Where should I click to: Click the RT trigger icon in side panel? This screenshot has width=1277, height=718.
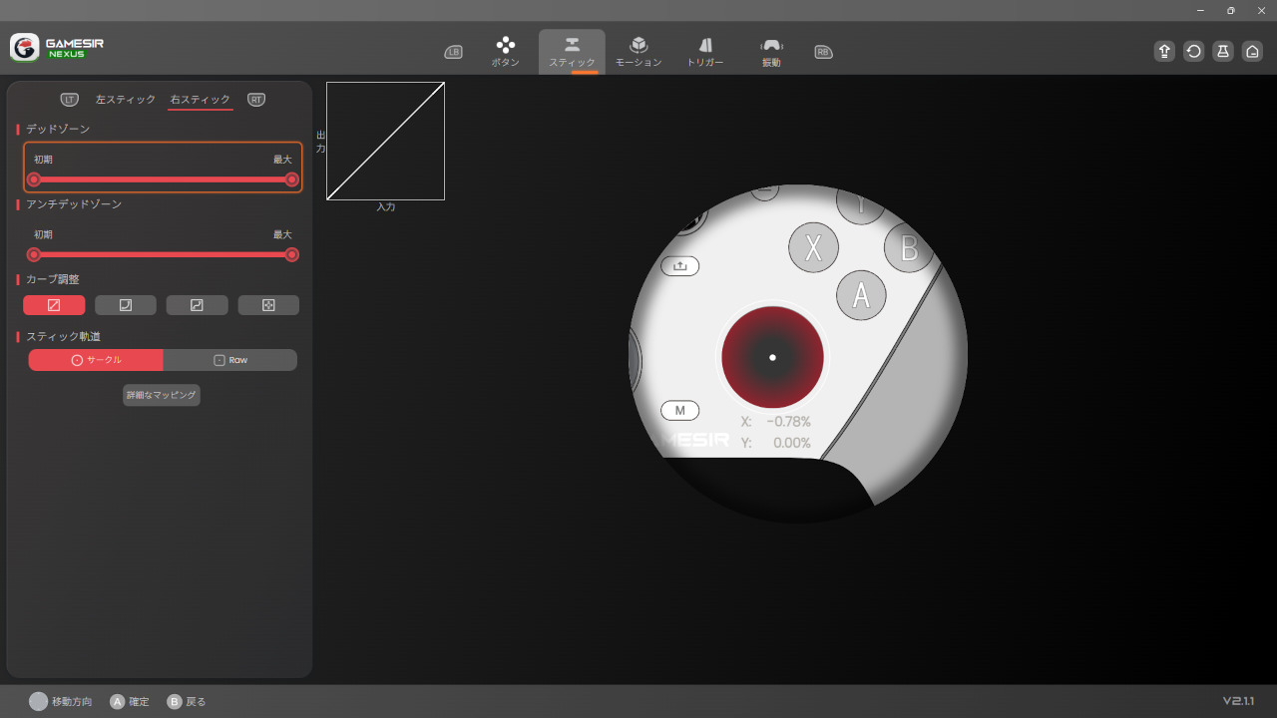pos(256,100)
